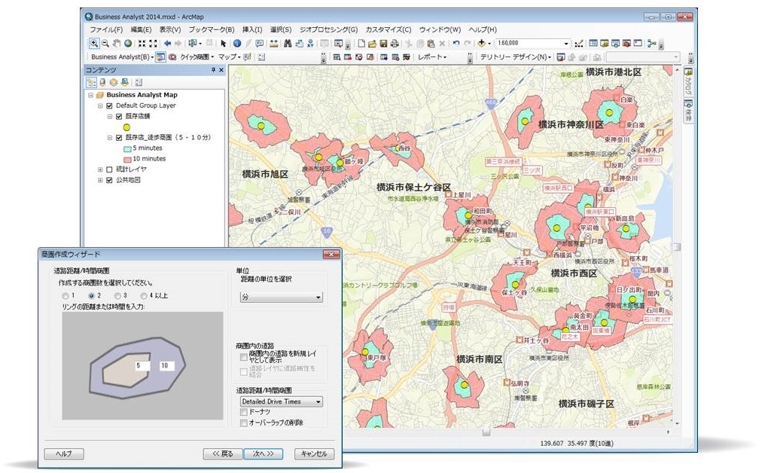Viewport: 774px width, 473px height.
Task: Open the Detailed Drive Times dropdown
Action: [282, 402]
